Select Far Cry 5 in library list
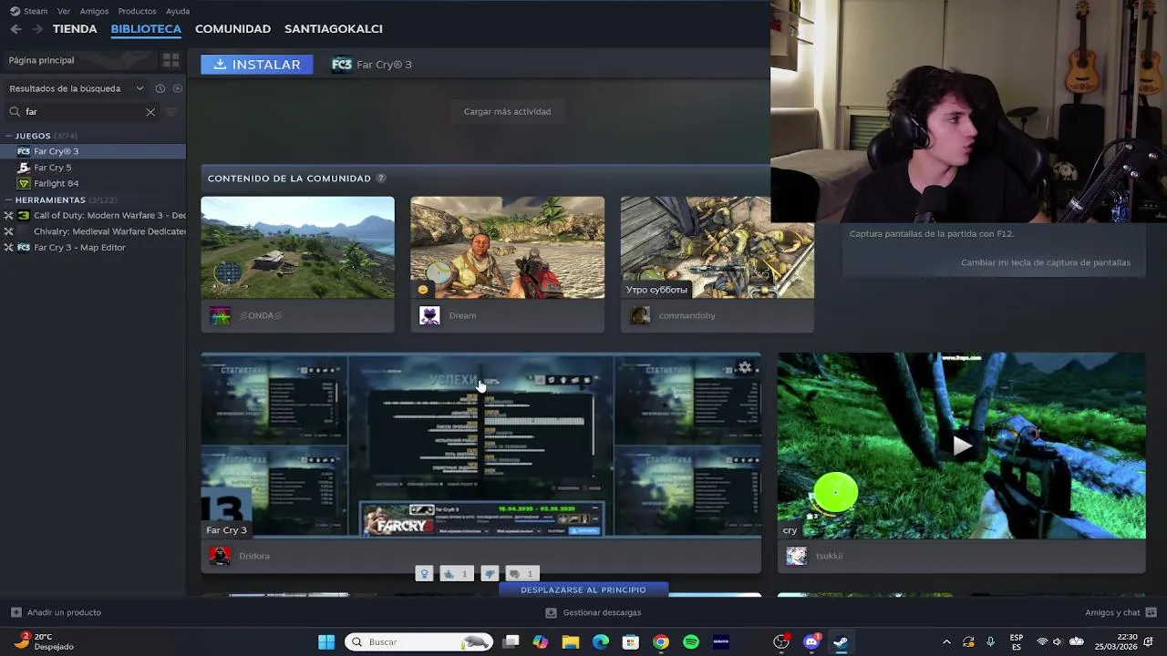 click(93, 168)
